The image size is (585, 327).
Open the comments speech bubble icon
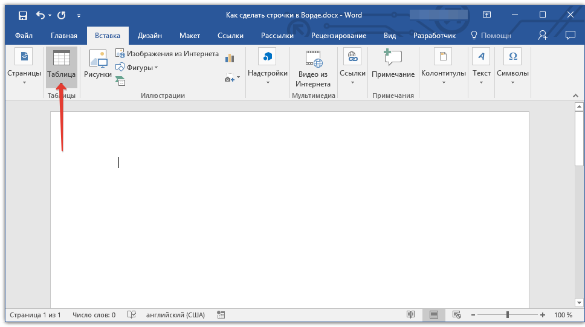click(570, 36)
